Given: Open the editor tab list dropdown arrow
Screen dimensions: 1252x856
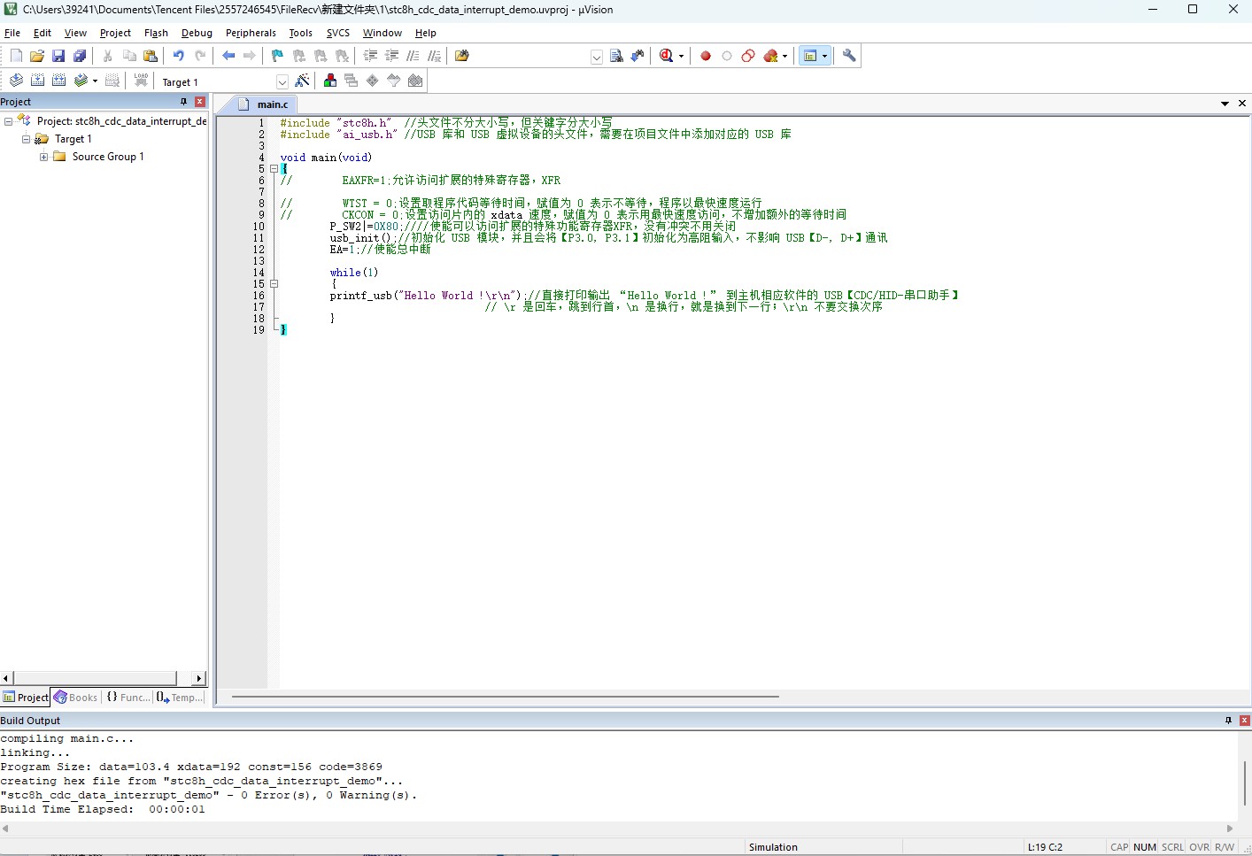Looking at the screenshot, I should tap(1225, 104).
